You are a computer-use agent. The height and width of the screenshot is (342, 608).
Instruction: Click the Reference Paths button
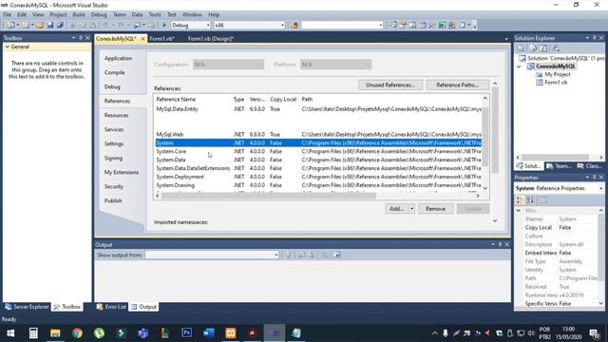[457, 85]
